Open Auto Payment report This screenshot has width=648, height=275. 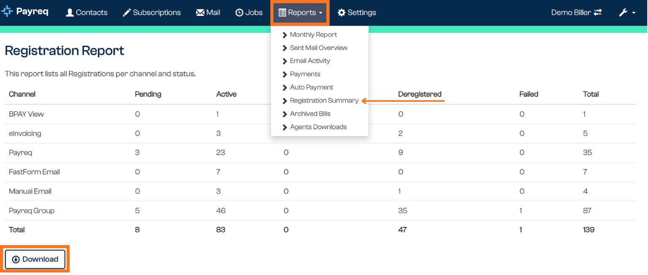coord(311,87)
